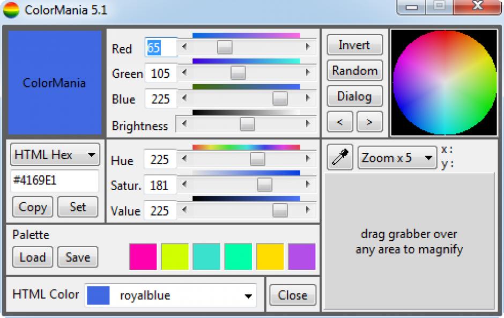This screenshot has width=504, height=318.
Task: Choose the magenta palette swatch
Action: point(143,256)
